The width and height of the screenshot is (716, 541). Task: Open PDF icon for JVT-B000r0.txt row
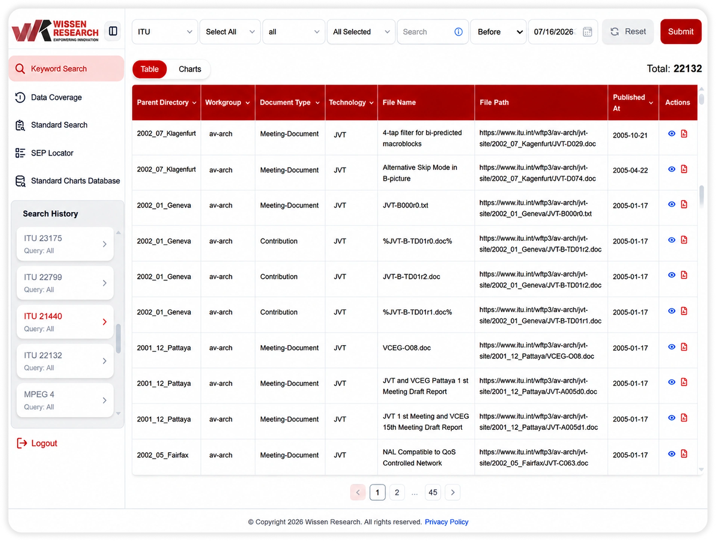(684, 204)
